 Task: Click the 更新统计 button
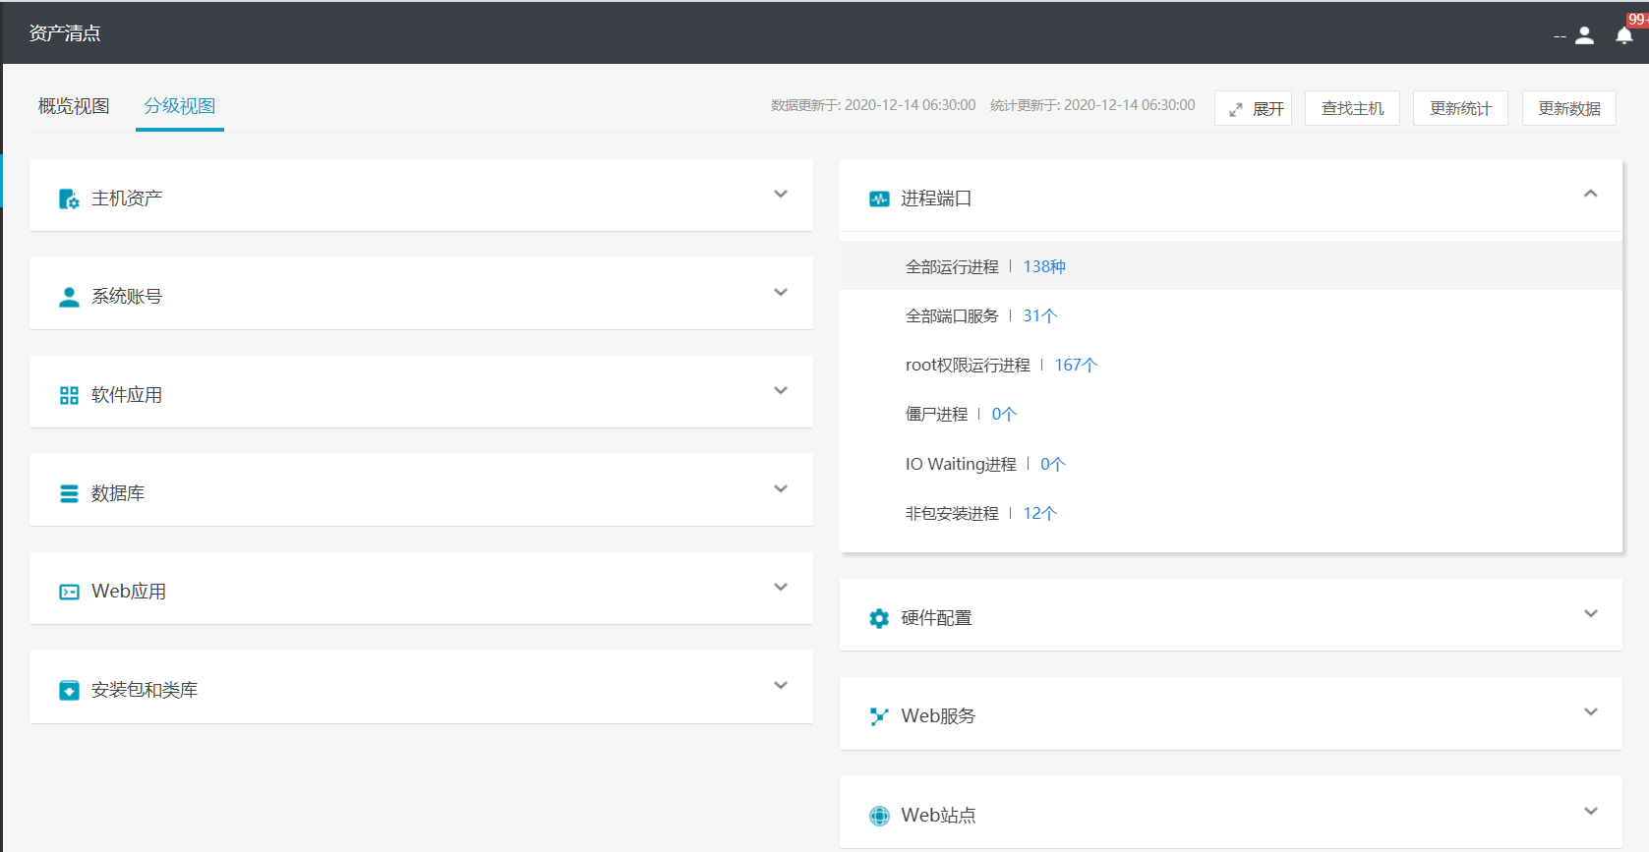pos(1460,108)
